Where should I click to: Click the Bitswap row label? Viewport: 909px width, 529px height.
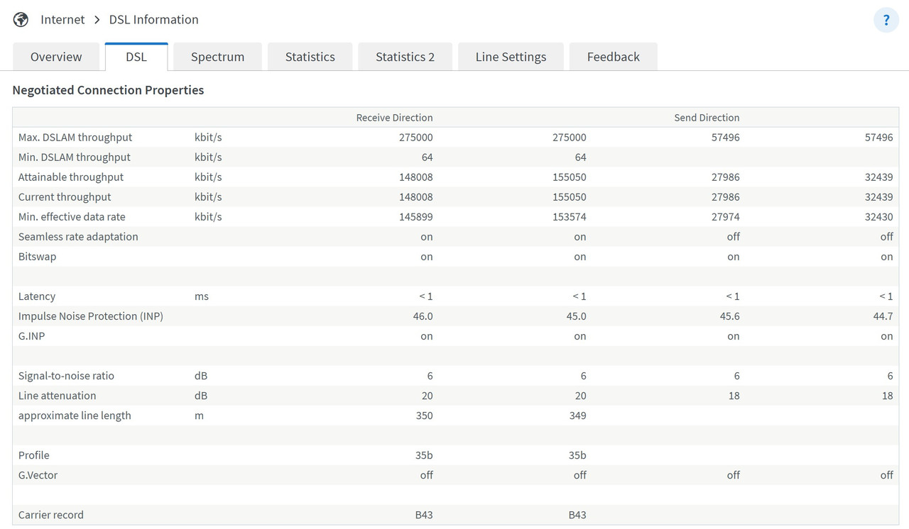click(37, 257)
